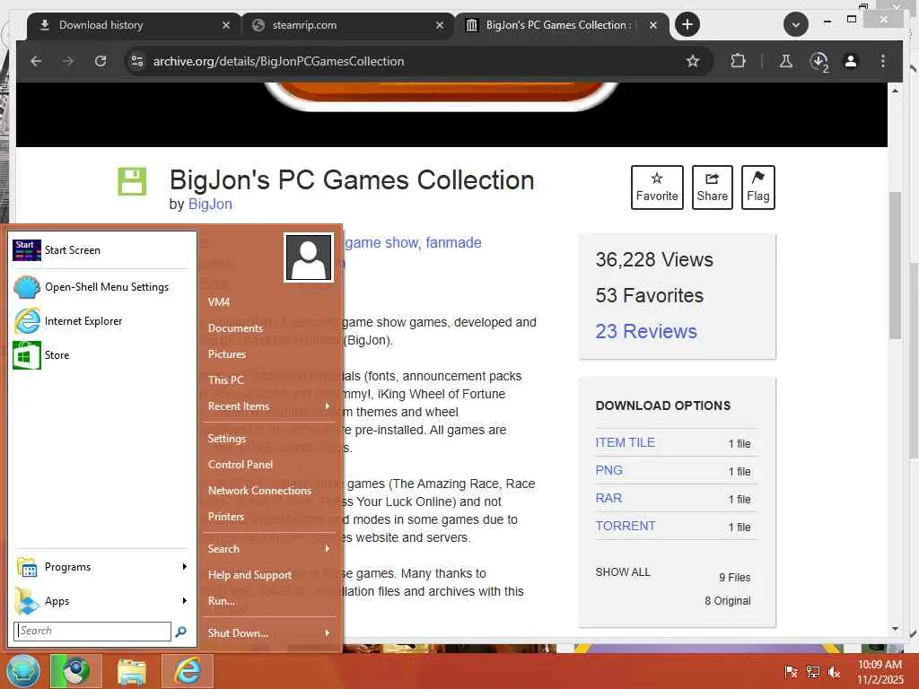This screenshot has height=689, width=919.
Task: Bookmark this page with the star icon
Action: (693, 61)
